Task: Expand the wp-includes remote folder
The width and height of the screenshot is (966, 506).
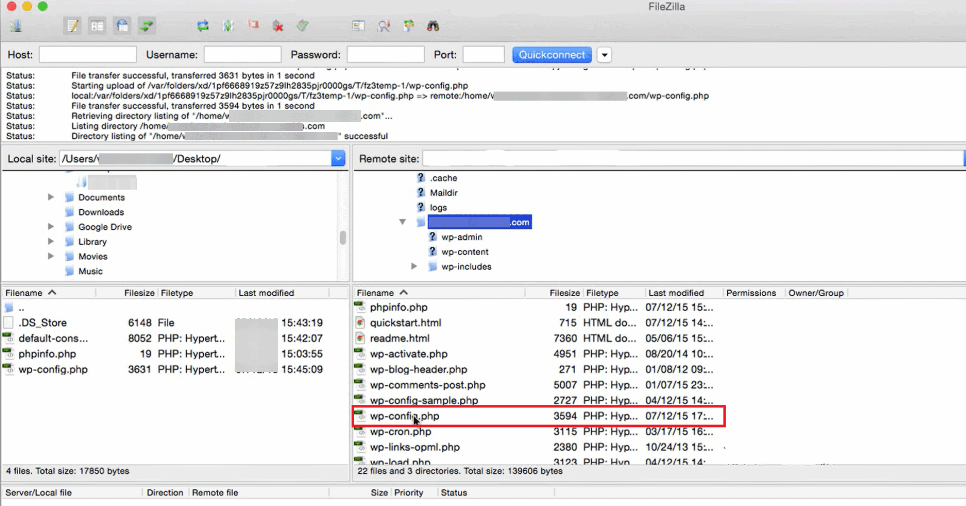Action: [x=414, y=266]
